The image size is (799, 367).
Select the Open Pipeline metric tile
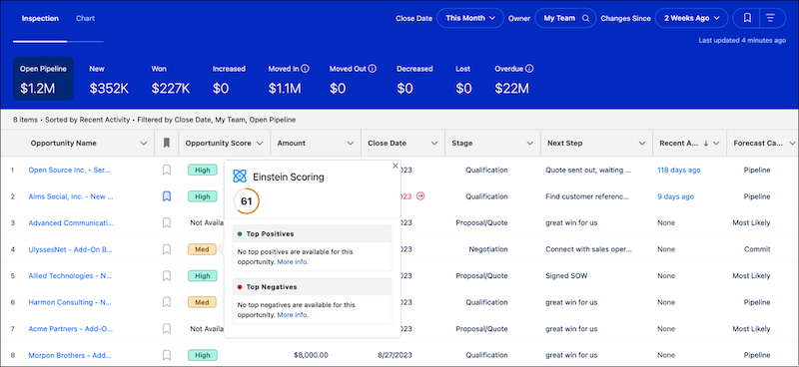[x=43, y=79]
